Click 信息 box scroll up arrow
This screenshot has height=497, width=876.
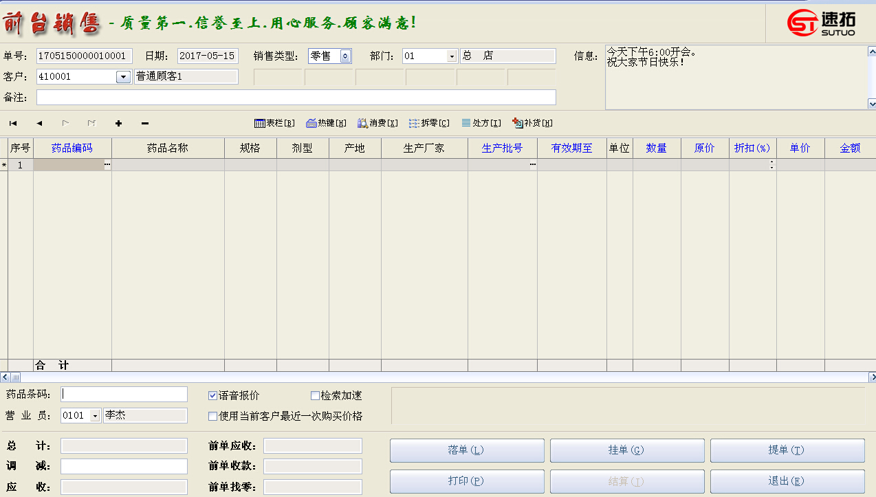(x=871, y=51)
